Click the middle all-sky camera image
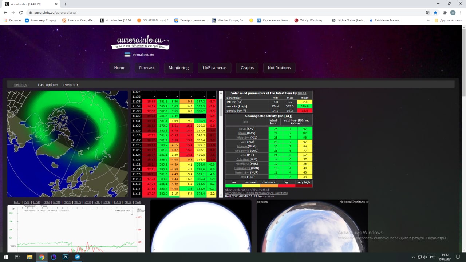This screenshot has height=262, width=466. coord(201,226)
